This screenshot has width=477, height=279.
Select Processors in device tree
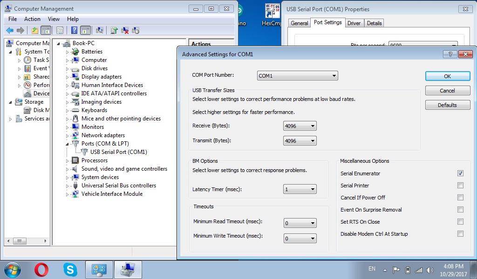[x=94, y=160]
